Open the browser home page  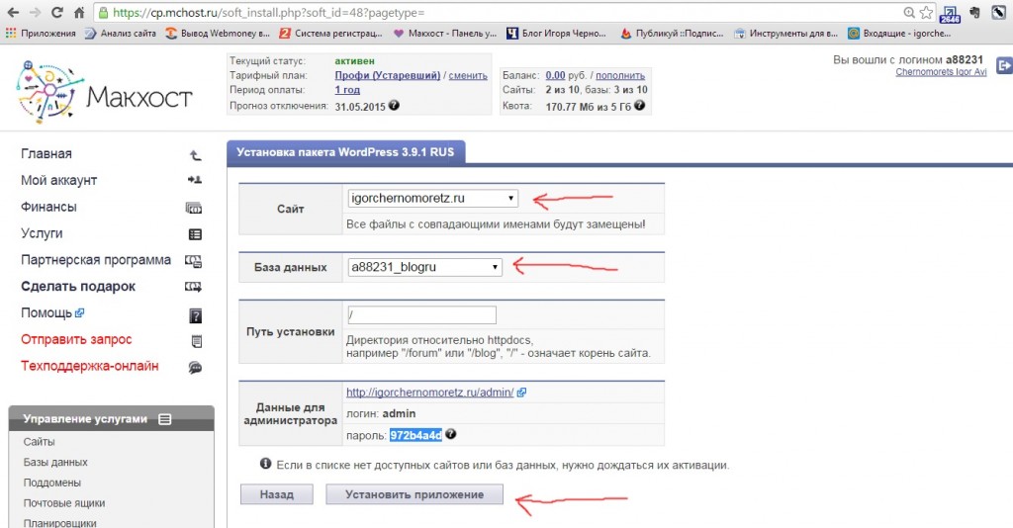(x=79, y=12)
